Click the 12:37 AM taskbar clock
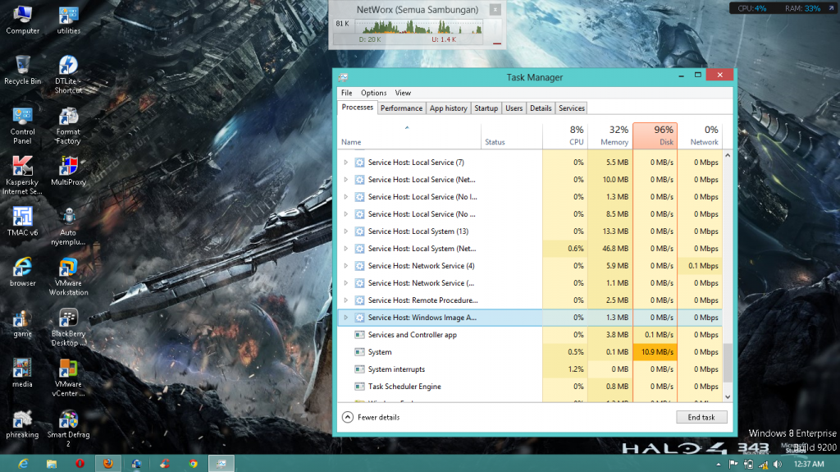840x472 pixels. (809, 464)
